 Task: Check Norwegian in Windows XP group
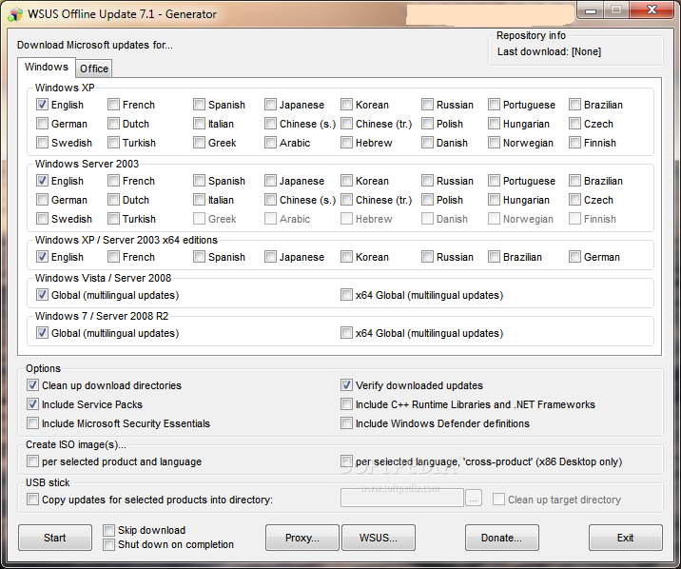tap(494, 143)
